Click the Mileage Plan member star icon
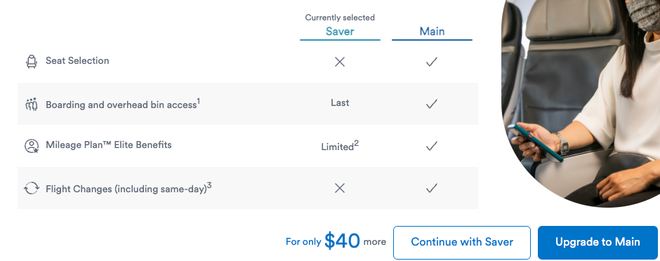The image size is (660, 261). [32, 146]
